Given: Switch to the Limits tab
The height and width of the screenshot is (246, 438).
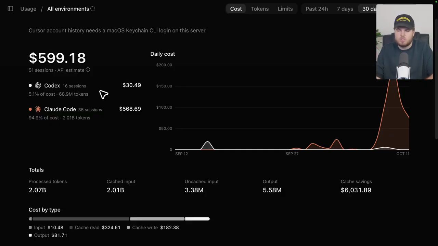Looking at the screenshot, I should click(x=285, y=9).
